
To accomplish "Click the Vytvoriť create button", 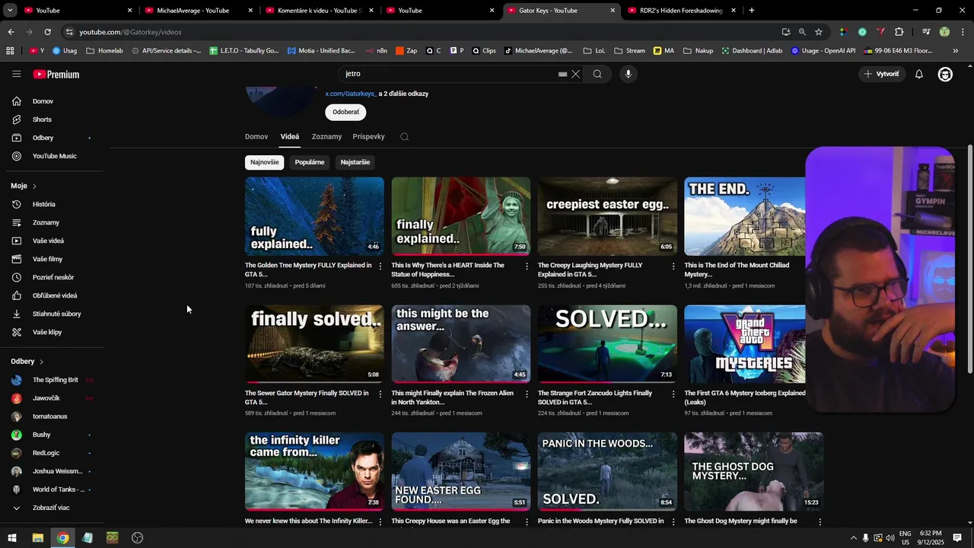I will click(881, 74).
